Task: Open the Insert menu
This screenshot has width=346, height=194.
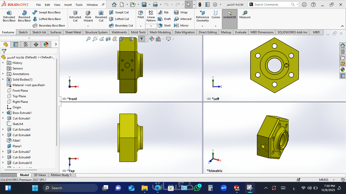Action: click(68, 5)
